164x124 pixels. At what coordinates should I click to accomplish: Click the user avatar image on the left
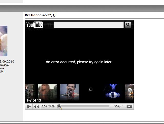(x=4, y=41)
